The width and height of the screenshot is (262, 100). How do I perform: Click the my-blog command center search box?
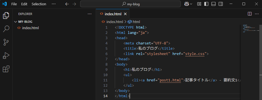point(130,4)
